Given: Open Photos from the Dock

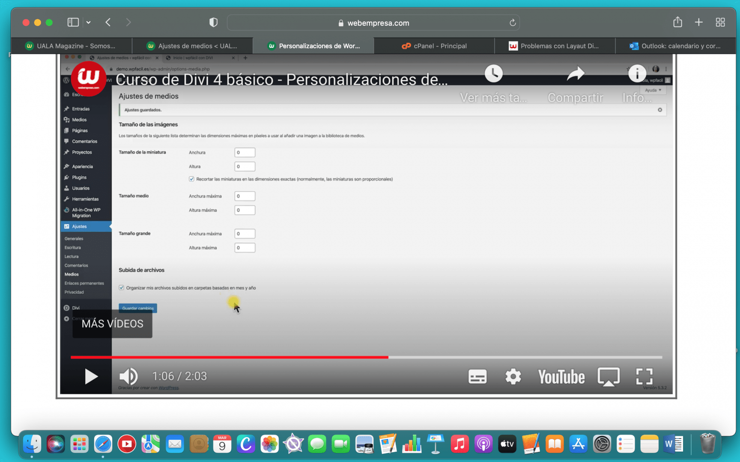Looking at the screenshot, I should 270,444.
